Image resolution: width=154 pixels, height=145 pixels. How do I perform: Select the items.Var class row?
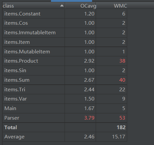65,99
